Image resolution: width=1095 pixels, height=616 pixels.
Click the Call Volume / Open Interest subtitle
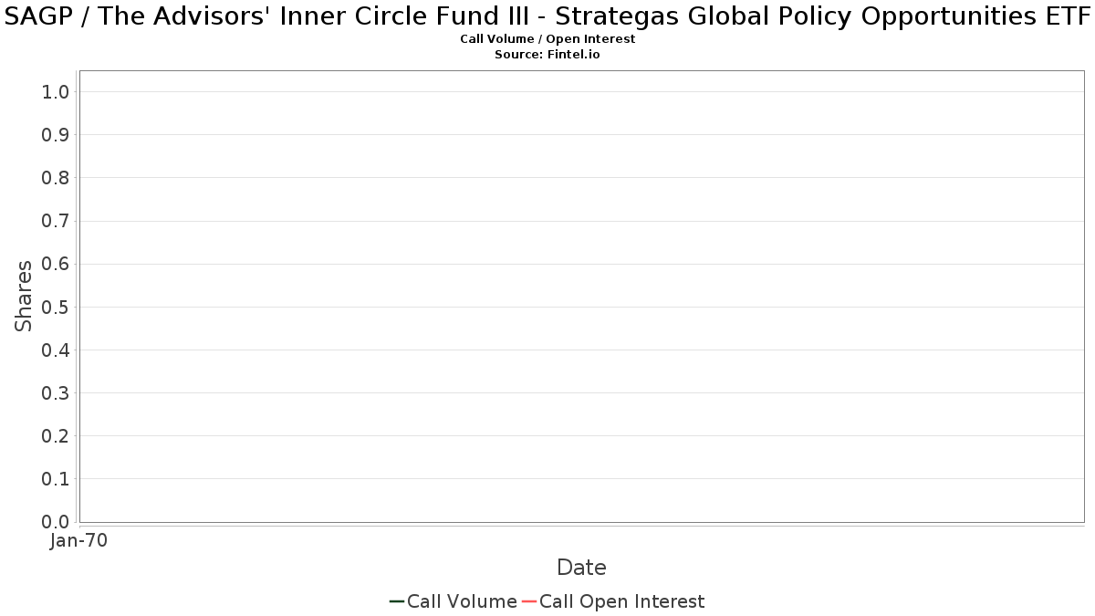[x=547, y=39]
